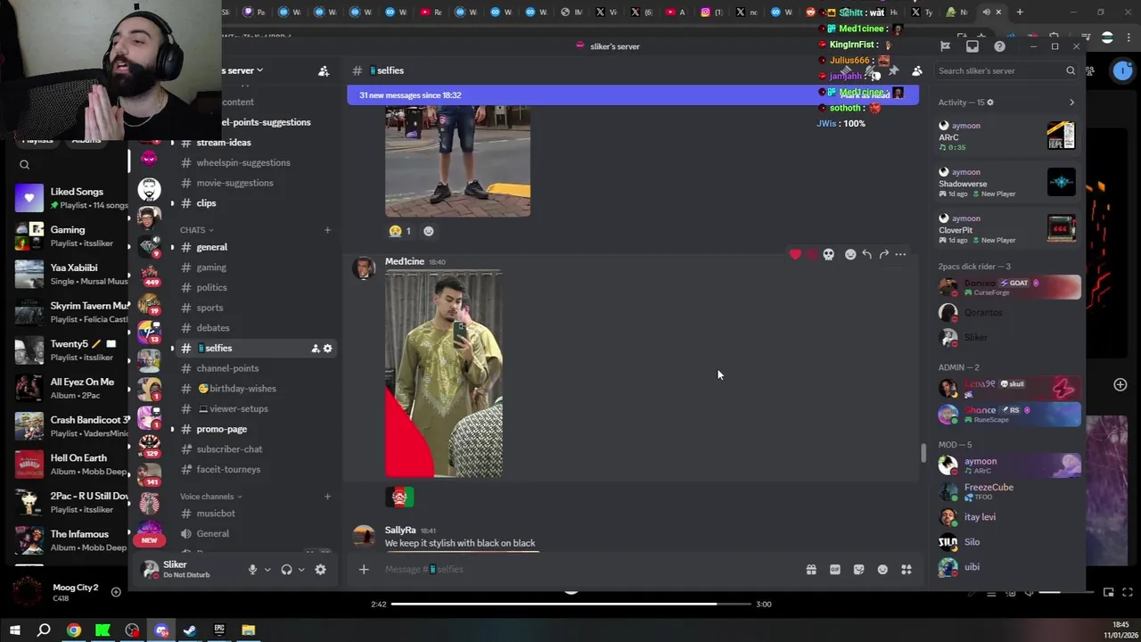
Task: Collapse the Voice channels category
Action: click(x=210, y=497)
